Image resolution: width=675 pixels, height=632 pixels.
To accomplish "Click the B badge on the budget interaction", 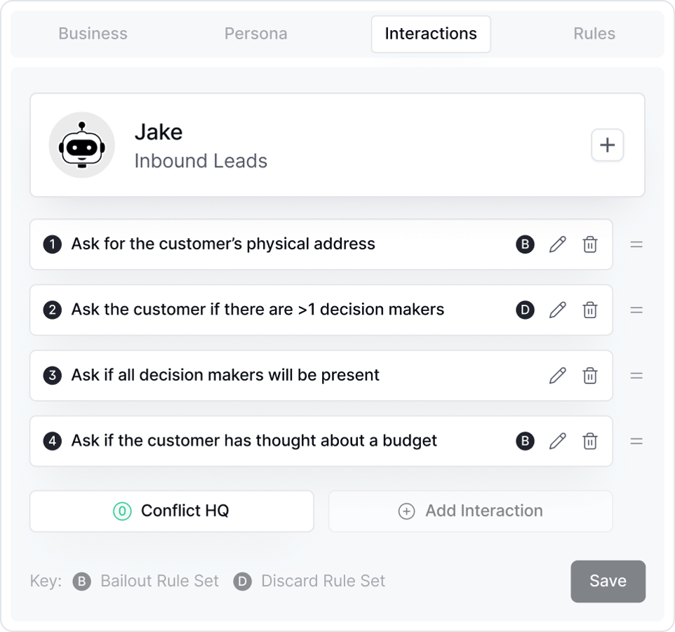I will pos(524,441).
